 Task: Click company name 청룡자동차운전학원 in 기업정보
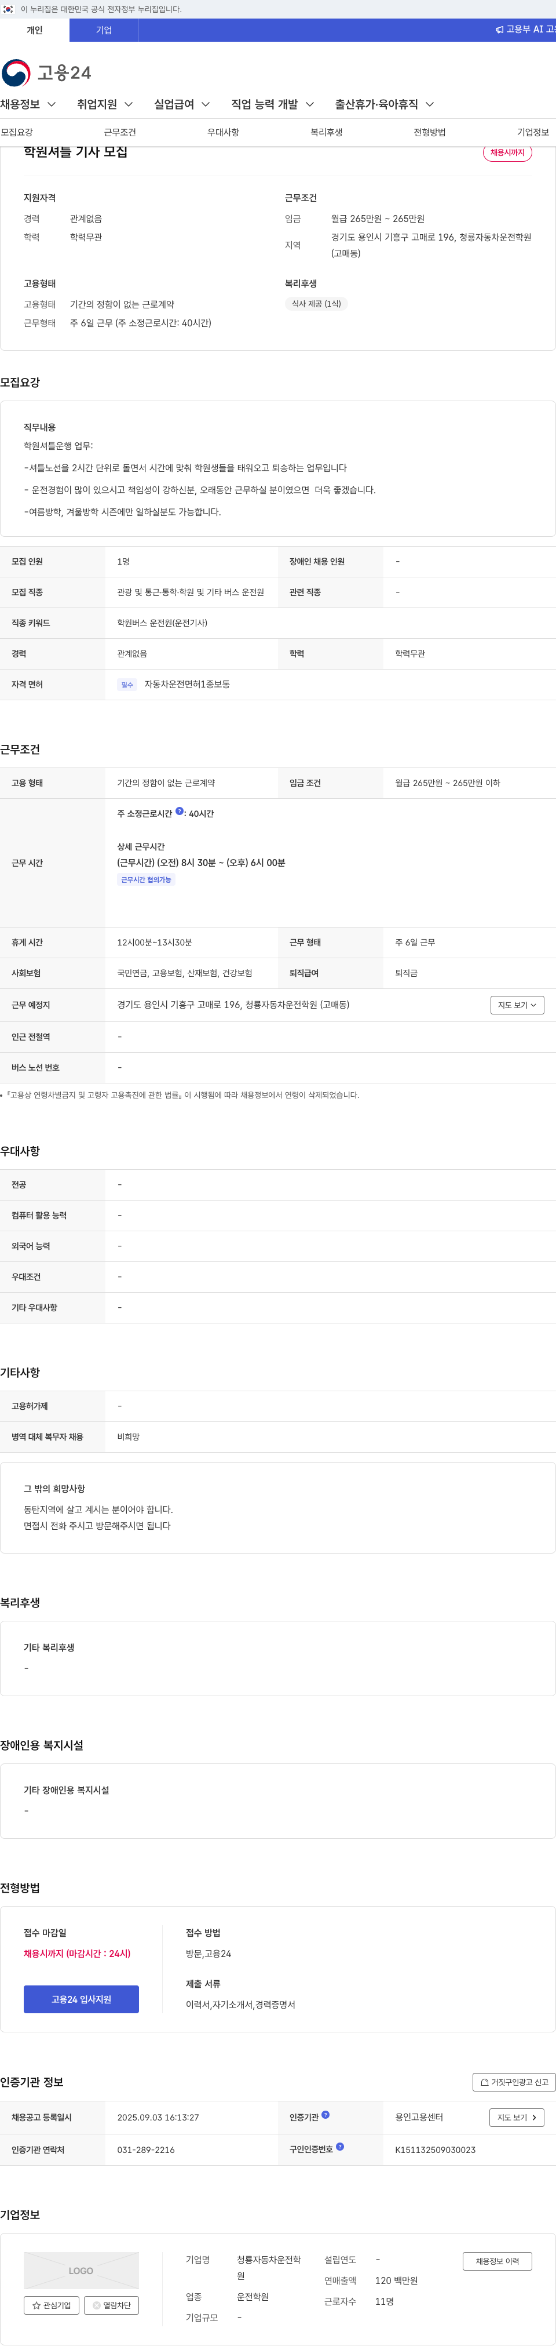[x=269, y=2268]
